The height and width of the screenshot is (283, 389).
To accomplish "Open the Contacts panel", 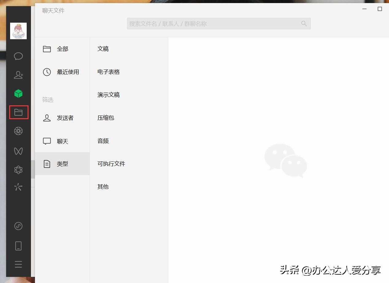I will coord(18,75).
